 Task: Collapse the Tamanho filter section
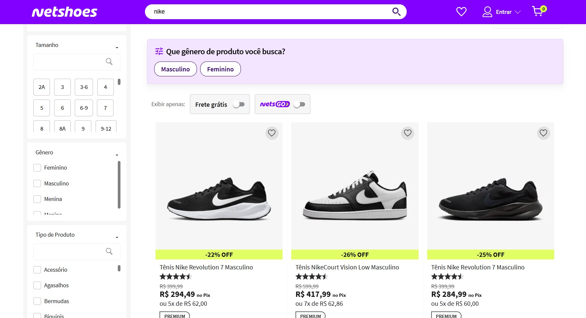[117, 47]
